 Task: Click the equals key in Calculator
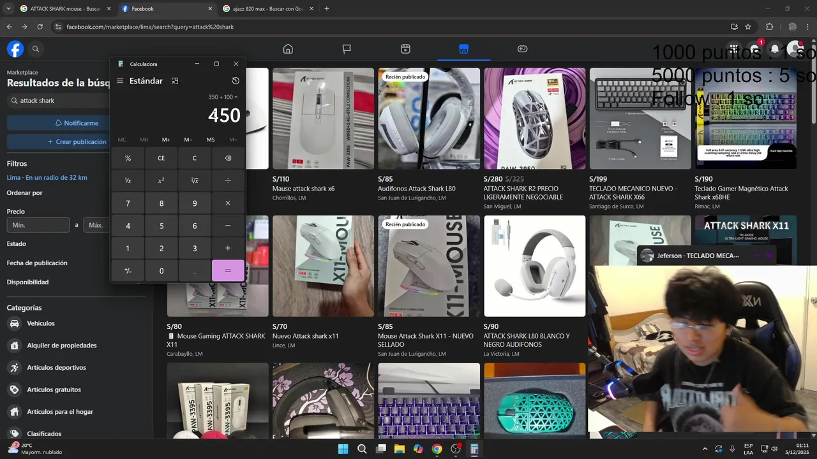[228, 270]
